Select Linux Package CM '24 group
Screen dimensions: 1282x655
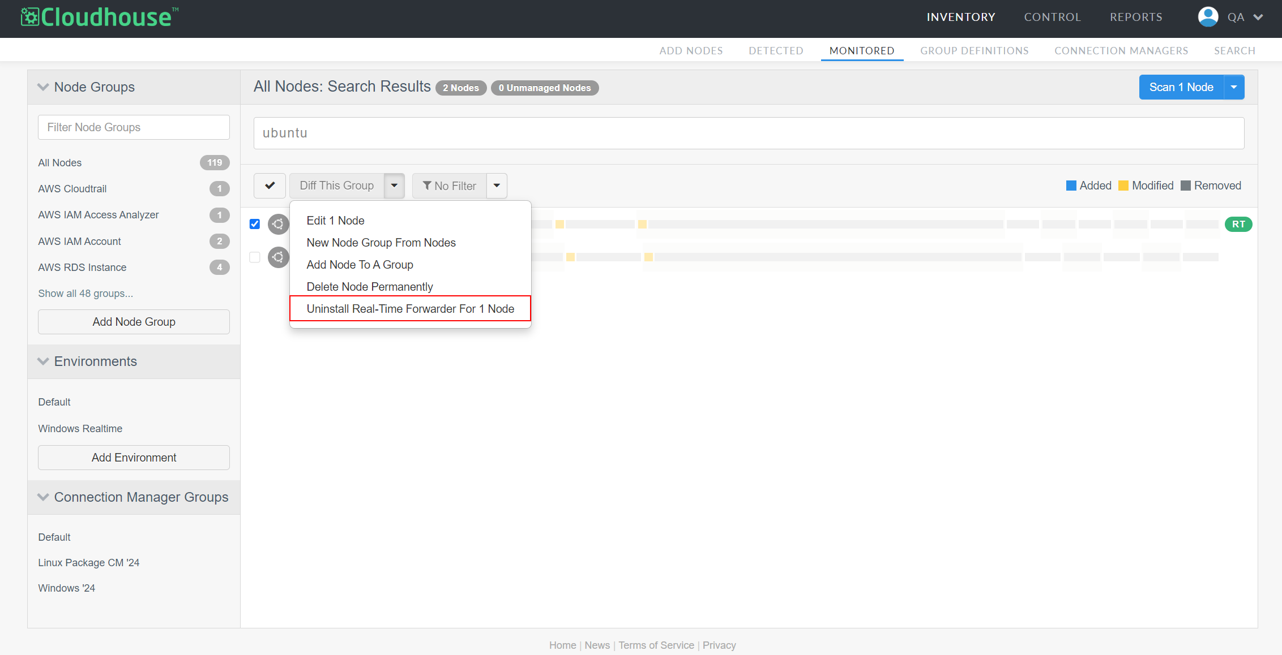point(89,563)
